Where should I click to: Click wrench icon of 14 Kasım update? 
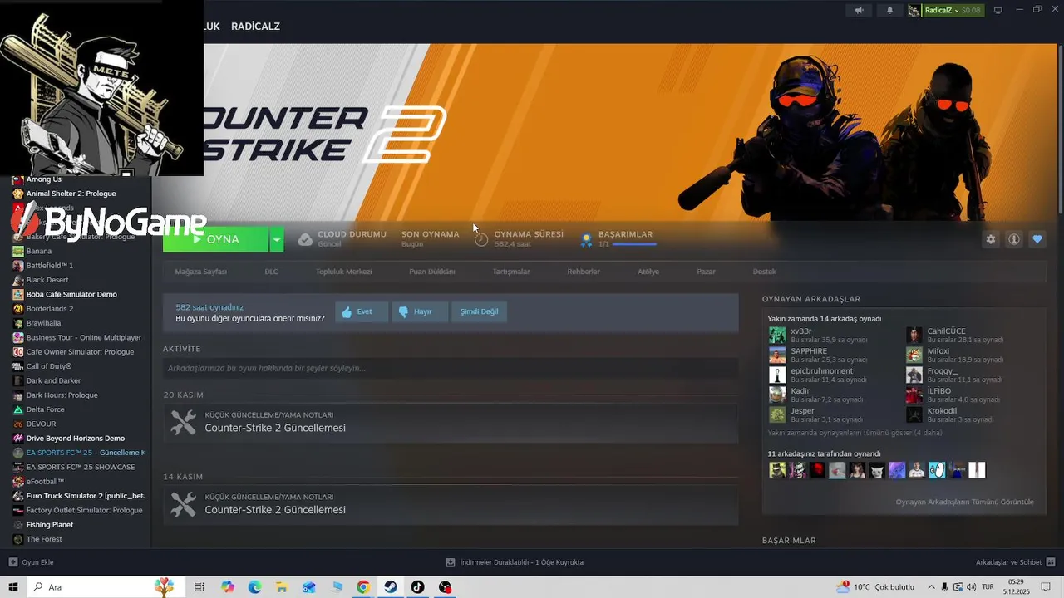[183, 504]
